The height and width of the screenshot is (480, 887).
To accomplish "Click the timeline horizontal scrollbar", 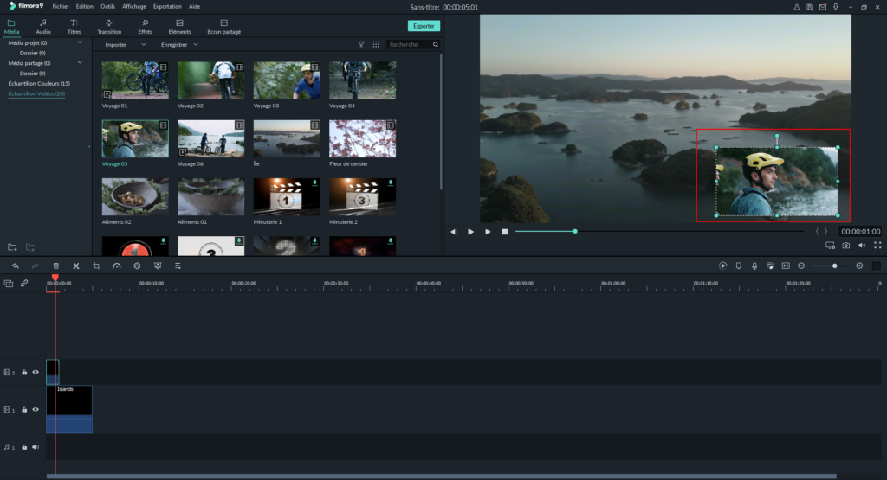I will [x=441, y=476].
